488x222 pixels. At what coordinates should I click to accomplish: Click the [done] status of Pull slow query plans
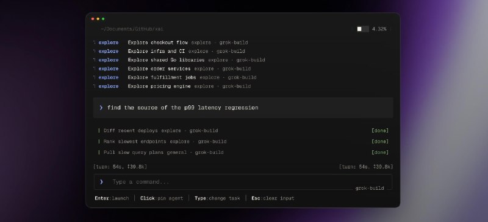click(380, 153)
